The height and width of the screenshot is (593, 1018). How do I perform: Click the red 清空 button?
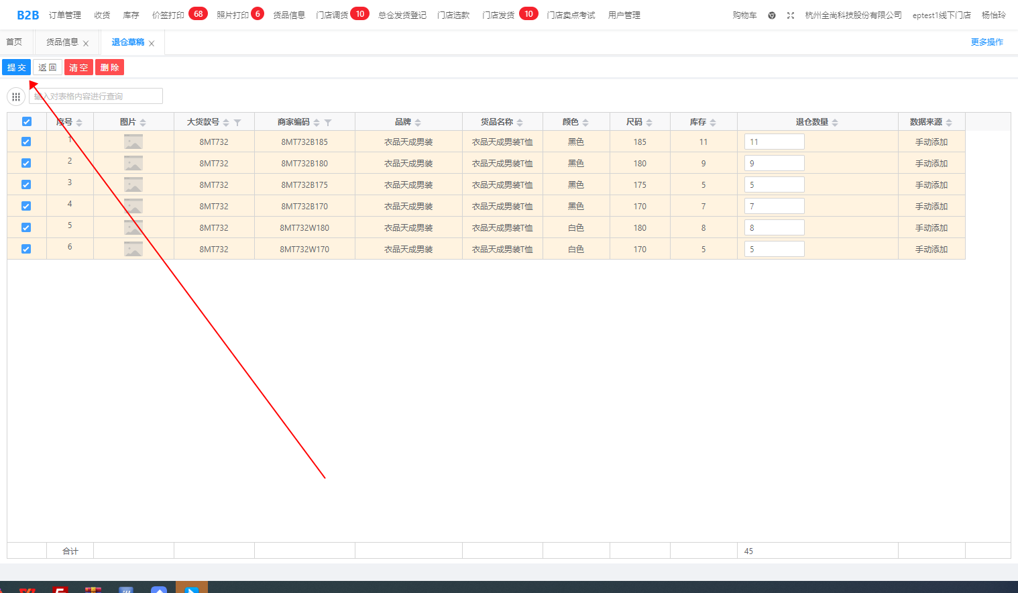pos(78,68)
